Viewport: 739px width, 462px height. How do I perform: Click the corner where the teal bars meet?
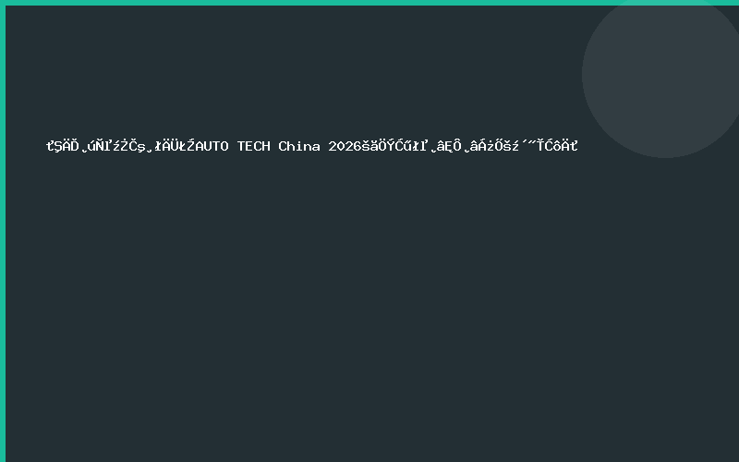(3, 3)
